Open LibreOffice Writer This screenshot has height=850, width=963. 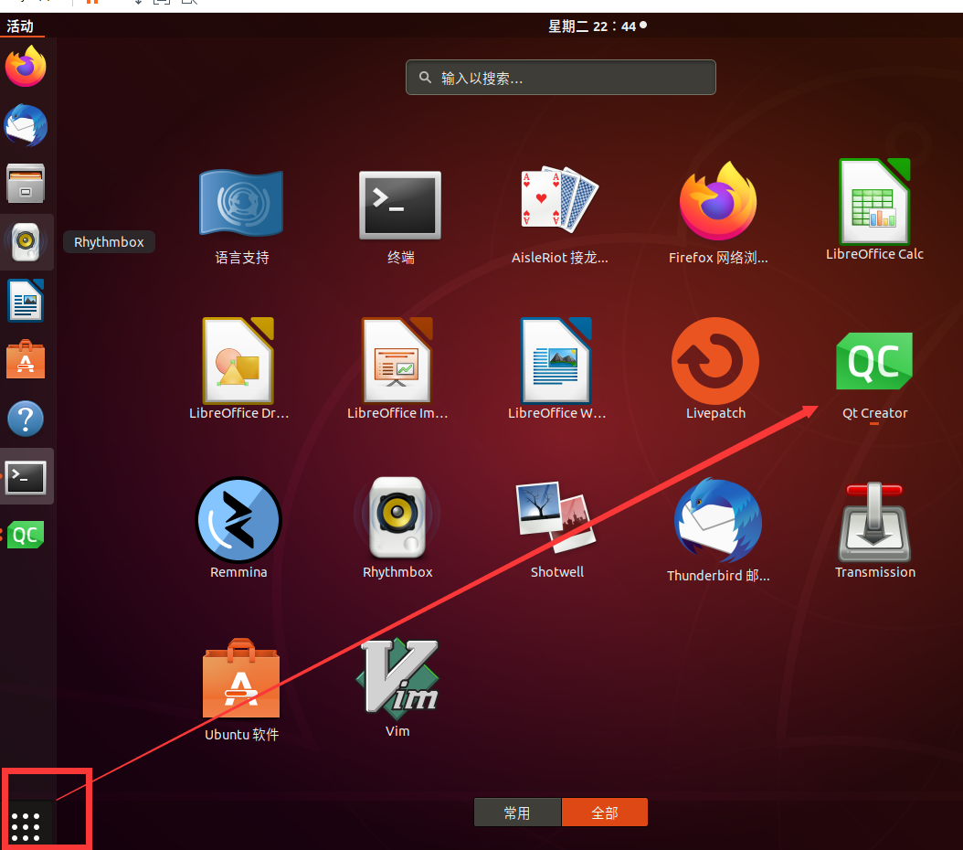pos(557,359)
